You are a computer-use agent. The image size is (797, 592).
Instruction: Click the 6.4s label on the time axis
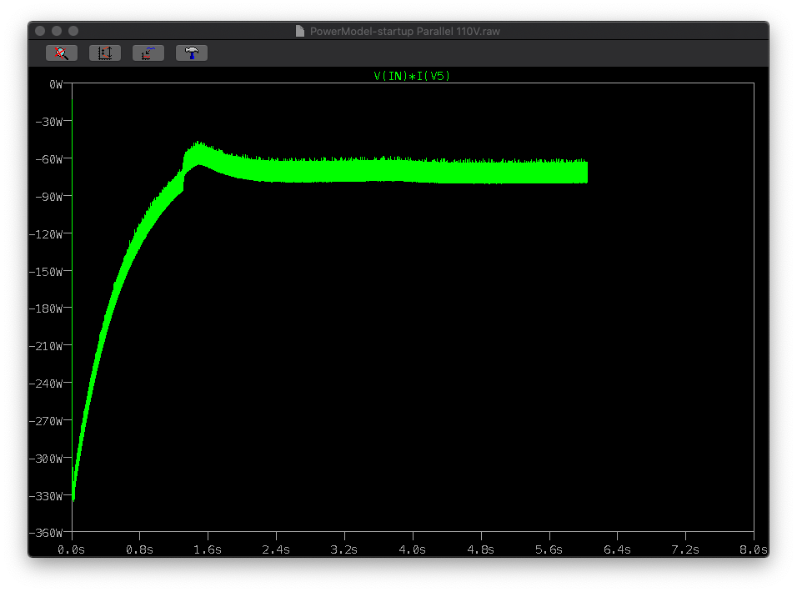(x=617, y=549)
